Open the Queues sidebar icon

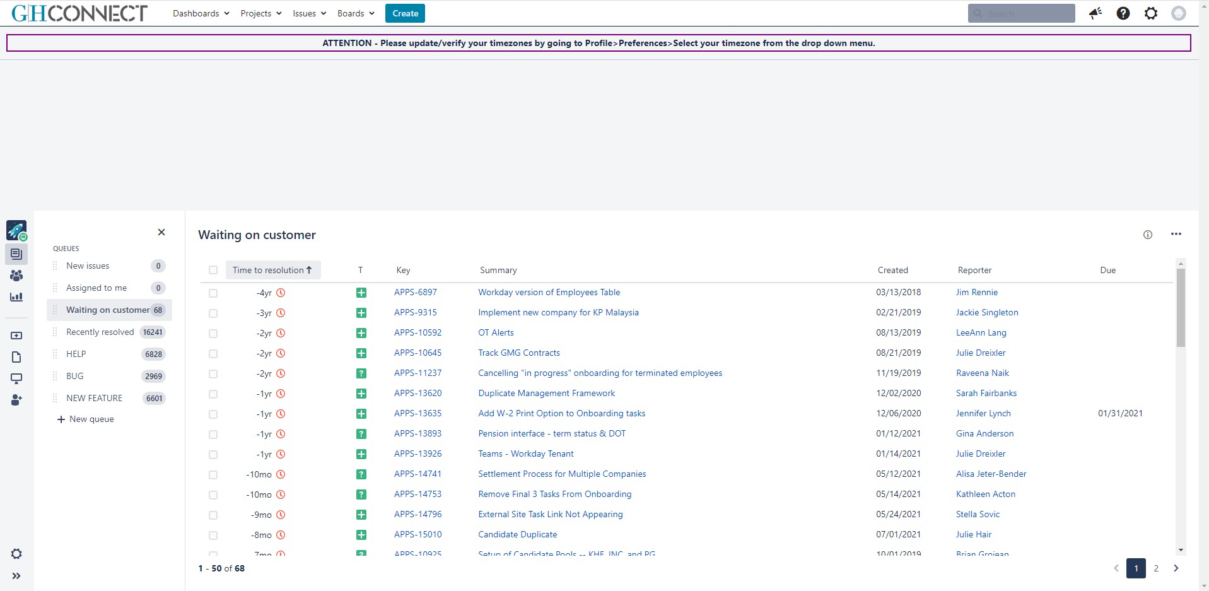16,254
